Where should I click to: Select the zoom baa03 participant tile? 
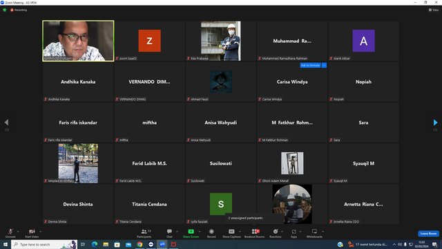coord(149,41)
